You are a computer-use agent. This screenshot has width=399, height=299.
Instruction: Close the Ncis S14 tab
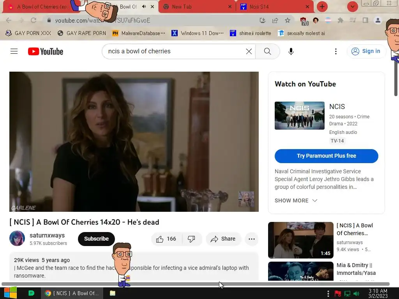point(307,7)
